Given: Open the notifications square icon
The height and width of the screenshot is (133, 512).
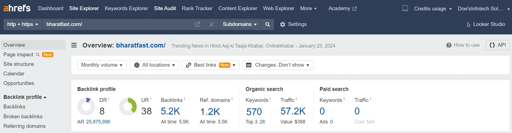Looking at the screenshot, I should click(x=405, y=8).
